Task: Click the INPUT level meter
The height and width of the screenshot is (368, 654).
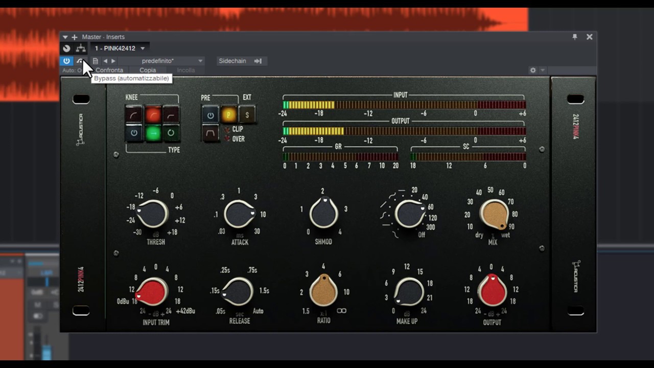Action: tap(404, 105)
